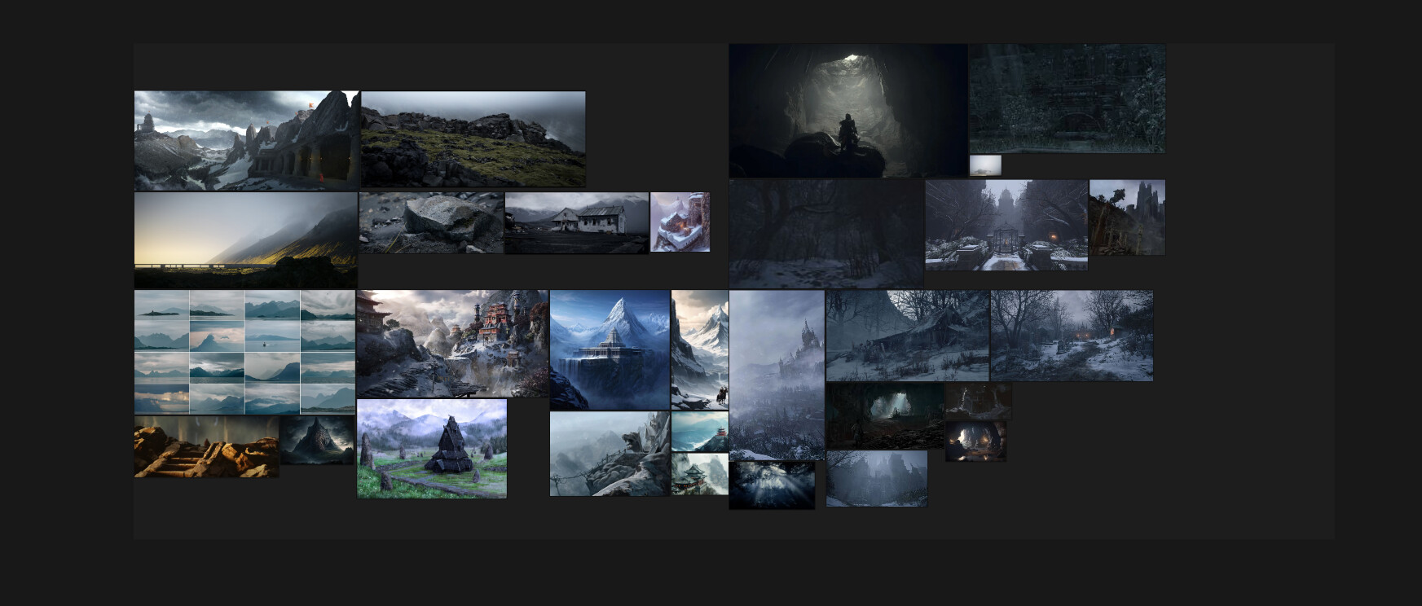Image resolution: width=1422 pixels, height=606 pixels.
Task: Click the snowy village path with orange lights image
Action: (1072, 336)
